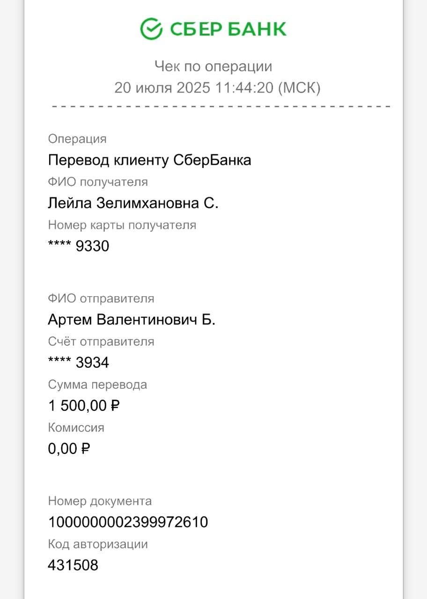Click the authorization code 431508
Screen dimensions: 427x599
73,565
